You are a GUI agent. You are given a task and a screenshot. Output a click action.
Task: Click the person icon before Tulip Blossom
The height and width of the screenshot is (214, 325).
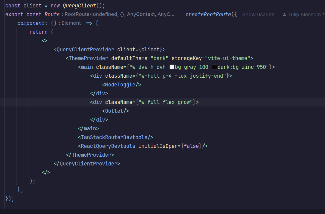[x=284, y=15]
